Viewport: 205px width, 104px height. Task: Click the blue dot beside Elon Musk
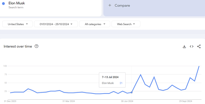[4, 4]
